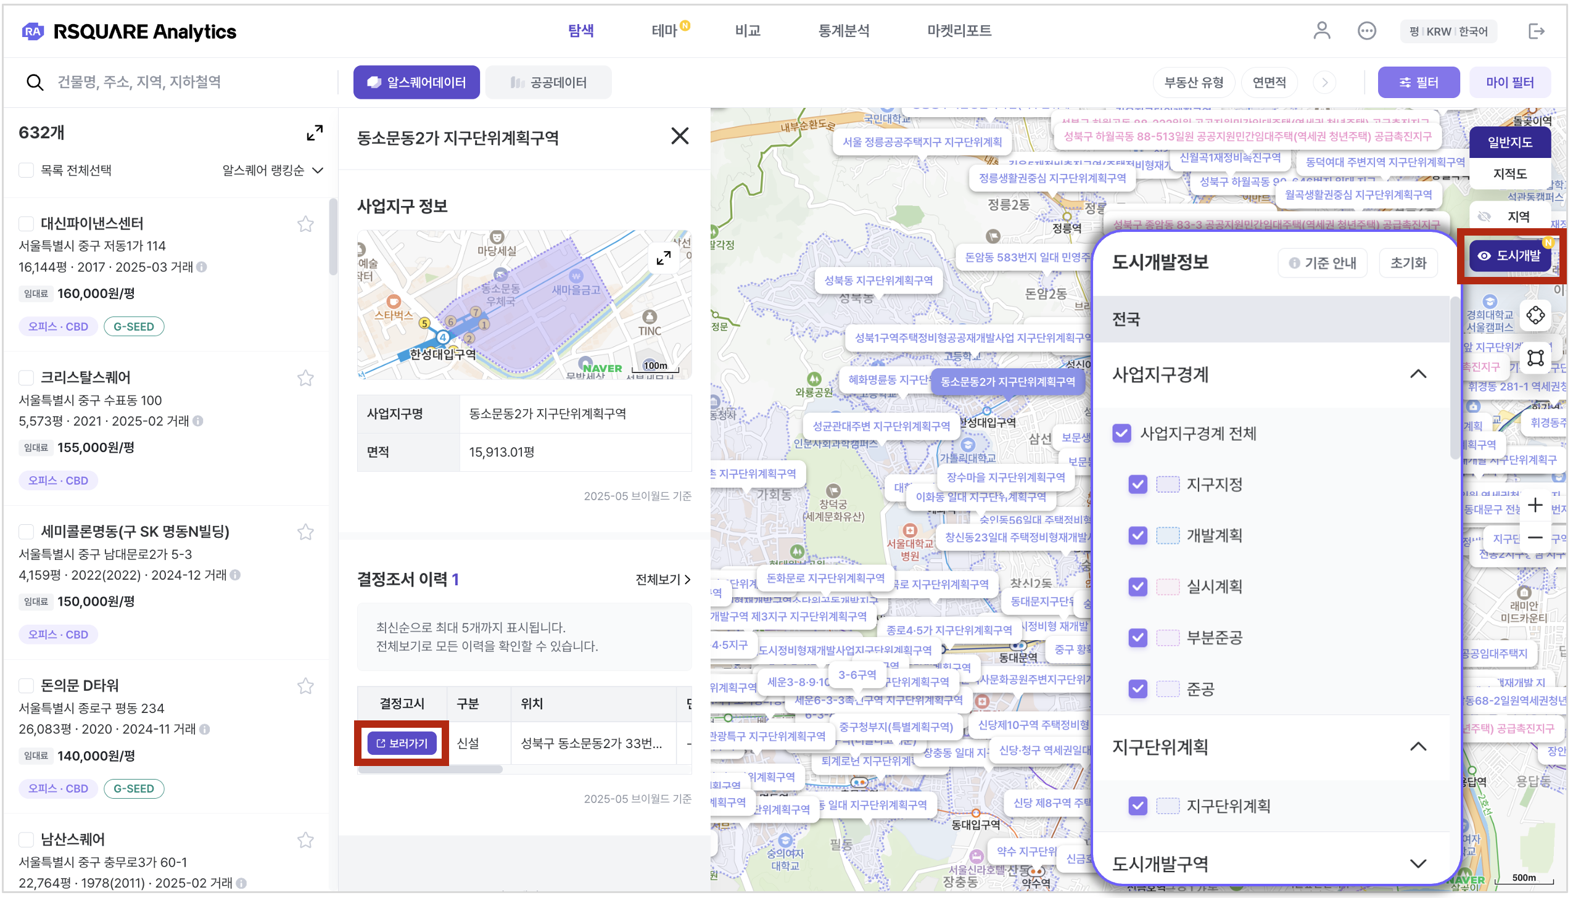
Task: Enlarge the 사업지구 mini map
Action: [x=663, y=258]
